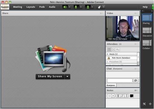The width and height of the screenshot is (154, 109).
Task: Click the host icon beside Pehr-Henric Danielsson
Action: 109,58
